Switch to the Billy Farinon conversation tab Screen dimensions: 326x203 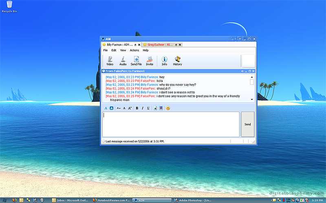119,45
